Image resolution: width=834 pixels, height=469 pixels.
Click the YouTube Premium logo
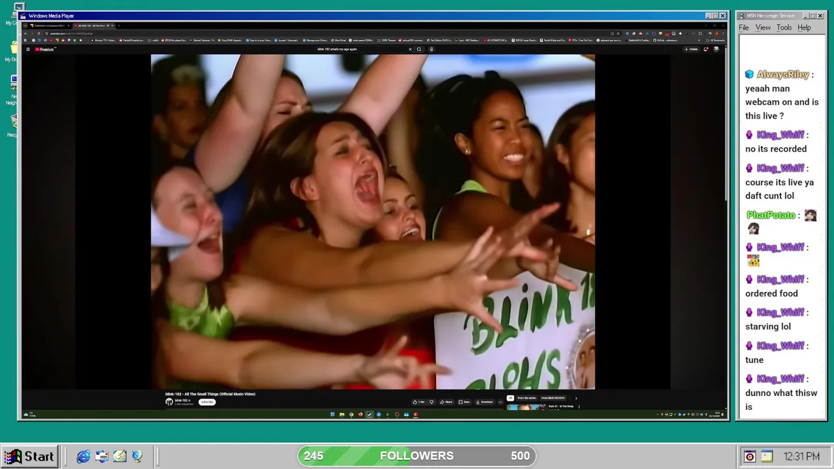(44, 49)
